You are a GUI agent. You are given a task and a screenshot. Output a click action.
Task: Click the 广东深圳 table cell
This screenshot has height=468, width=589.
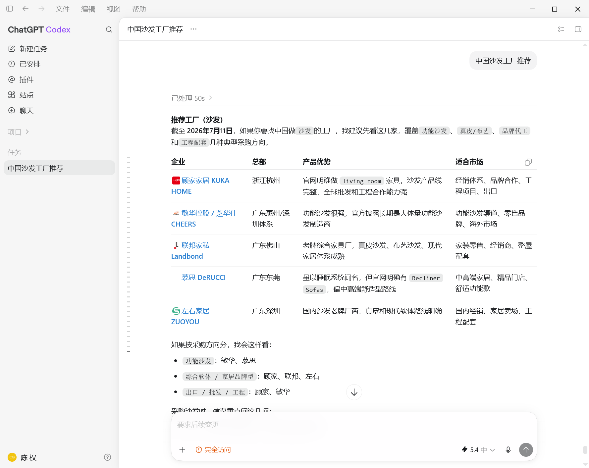(x=266, y=311)
